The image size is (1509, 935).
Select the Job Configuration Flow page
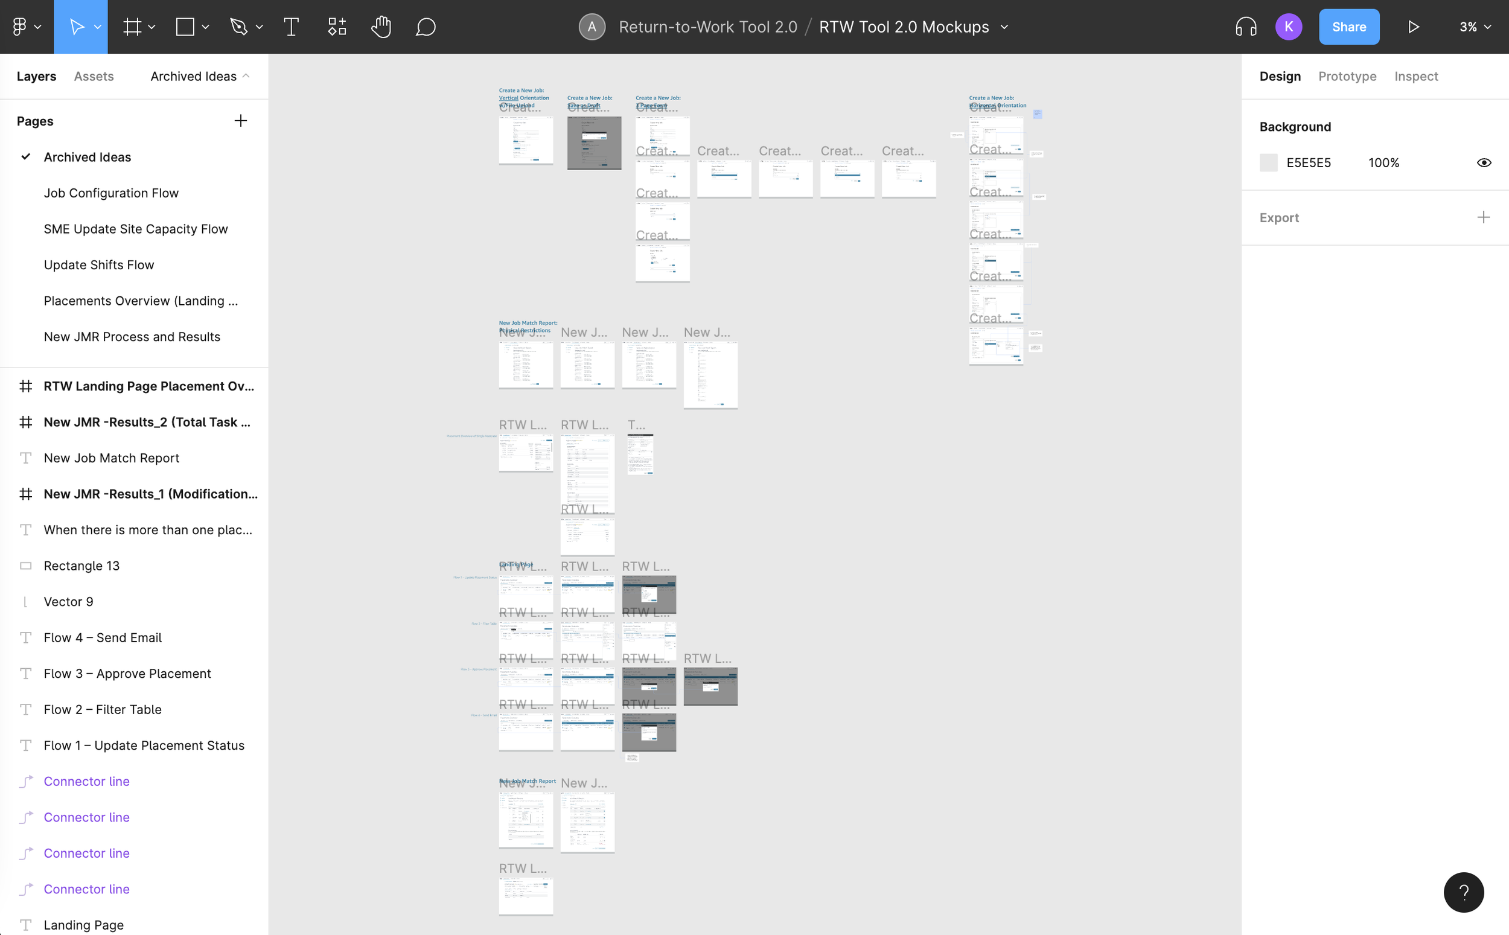(110, 193)
